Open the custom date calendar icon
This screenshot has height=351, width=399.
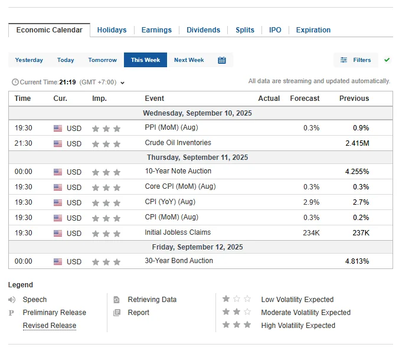222,60
